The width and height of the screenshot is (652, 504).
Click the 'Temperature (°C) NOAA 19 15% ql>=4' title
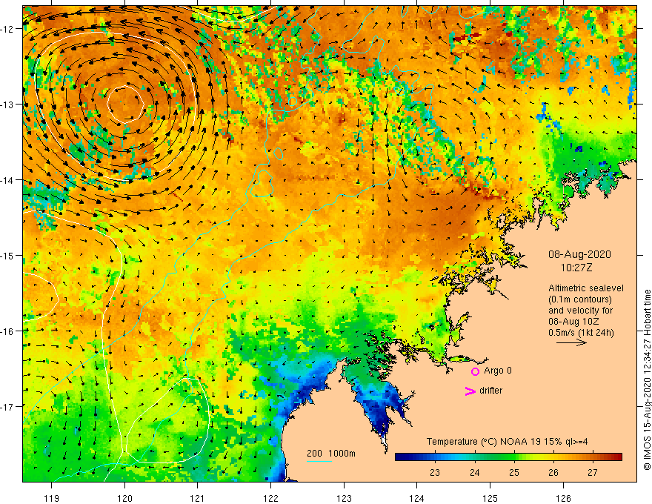[507, 442]
